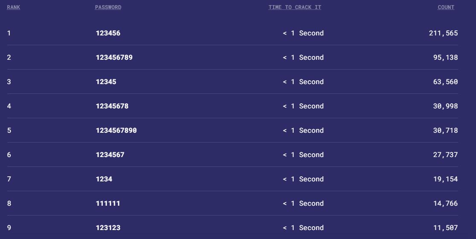The height and width of the screenshot is (239, 476).
Task: Click the password 12345 entry
Action: (106, 82)
